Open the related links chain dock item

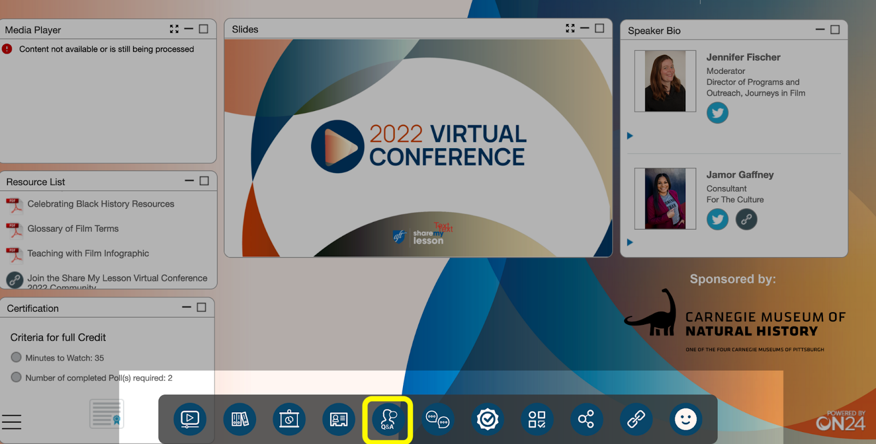pos(636,419)
